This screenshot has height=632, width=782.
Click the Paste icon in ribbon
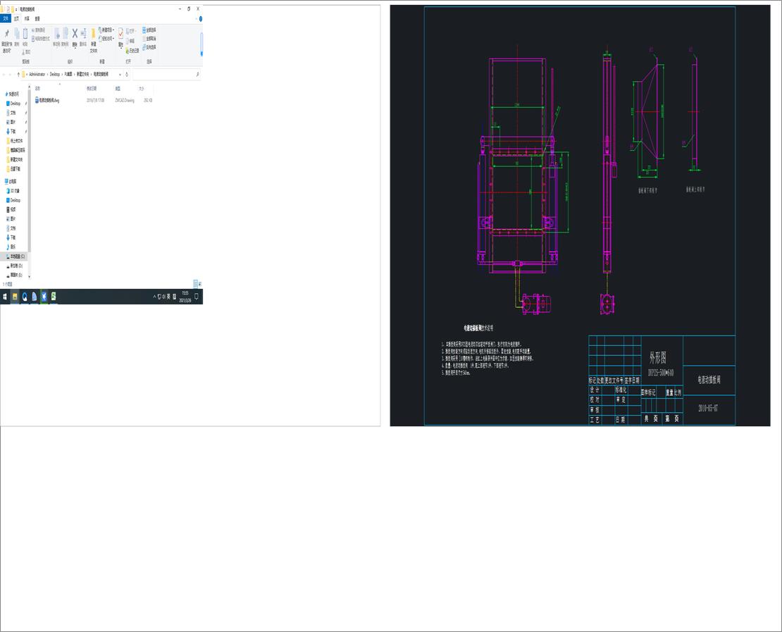pos(25,34)
